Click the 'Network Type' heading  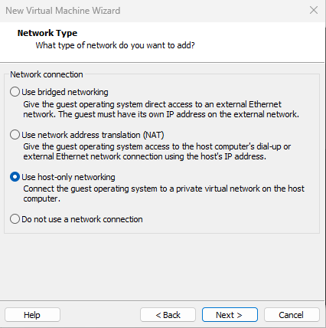[x=47, y=33]
